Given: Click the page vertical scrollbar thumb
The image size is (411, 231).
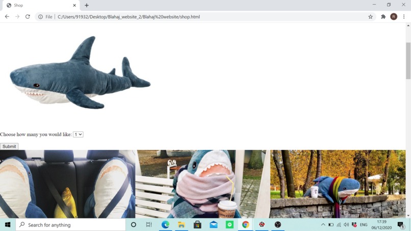Looking at the screenshot, I should click(x=408, y=61).
